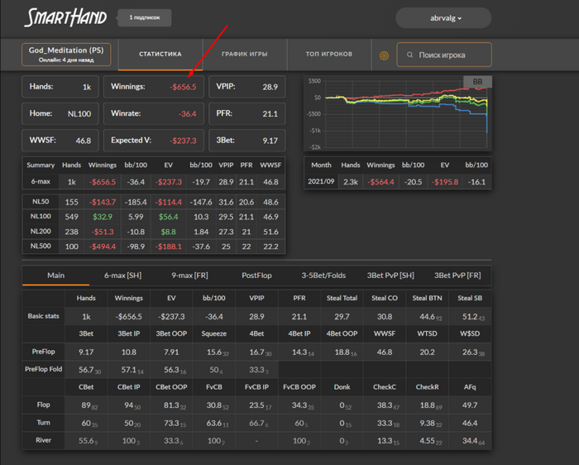Screen dimensions: 579x465
Task: Click the Hands: 1k stat box
Action: coord(60,87)
